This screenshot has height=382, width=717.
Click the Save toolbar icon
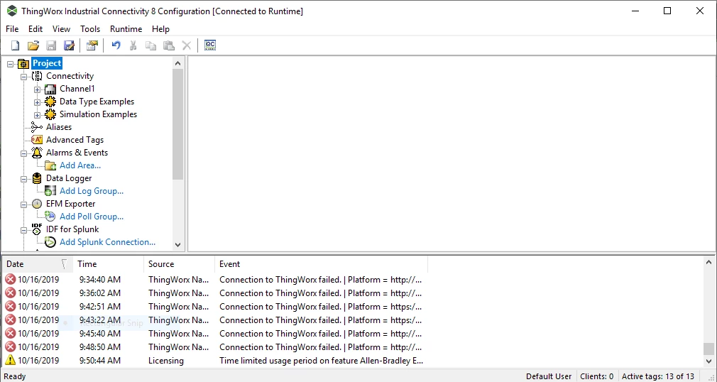click(51, 45)
